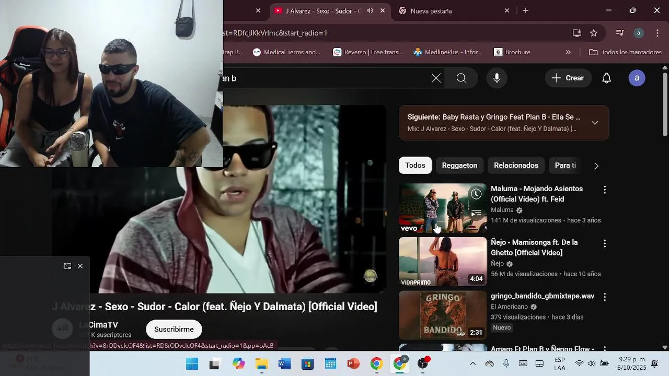Open volume control in system tray
Viewport: 669px width, 376px height.
[x=591, y=364]
